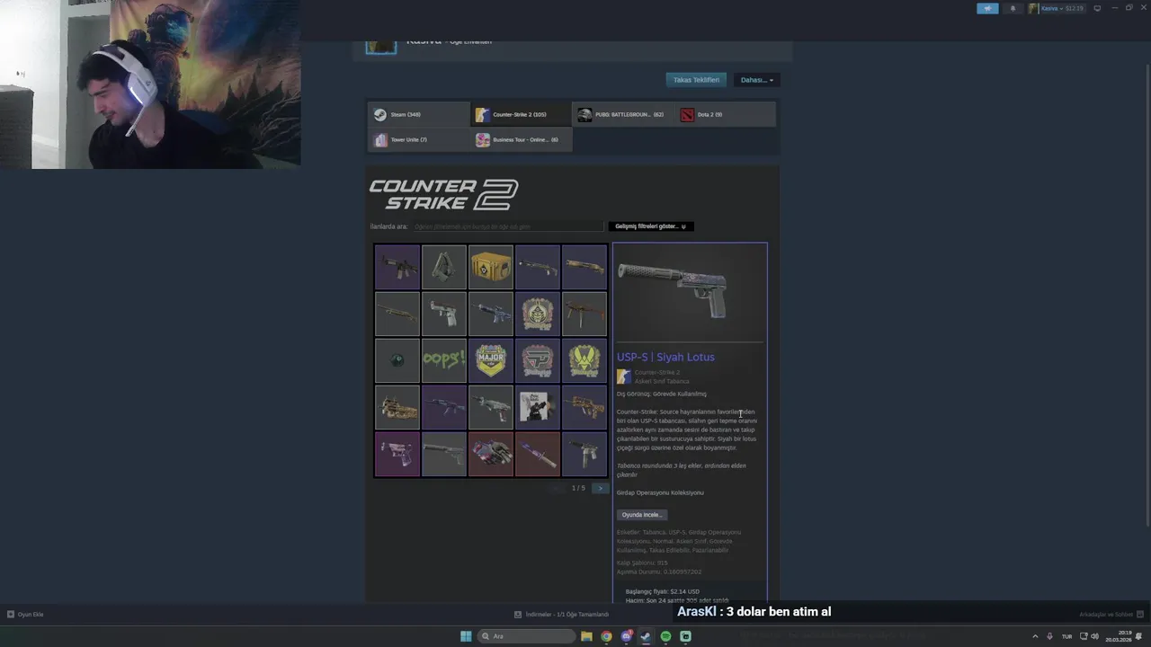Show hidden system tray icons
The width and height of the screenshot is (1151, 647).
[x=1035, y=636]
